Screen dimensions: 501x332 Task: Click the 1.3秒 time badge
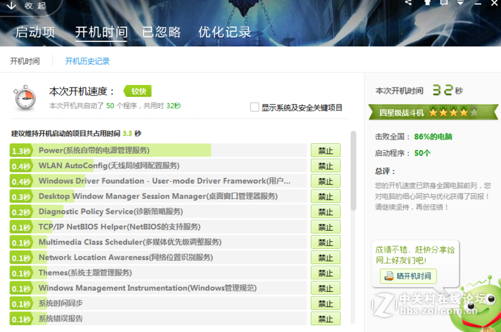pos(21,151)
